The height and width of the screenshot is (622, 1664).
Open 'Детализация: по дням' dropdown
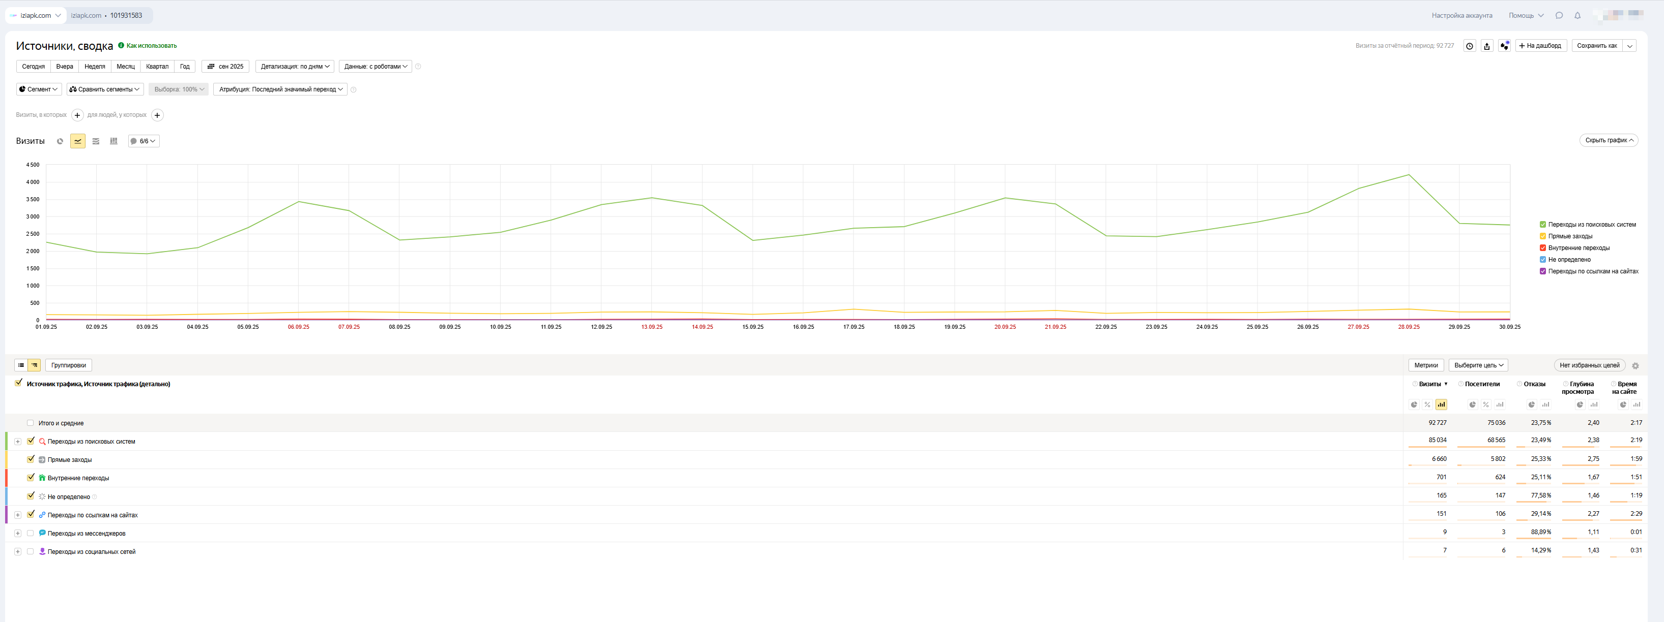[295, 67]
